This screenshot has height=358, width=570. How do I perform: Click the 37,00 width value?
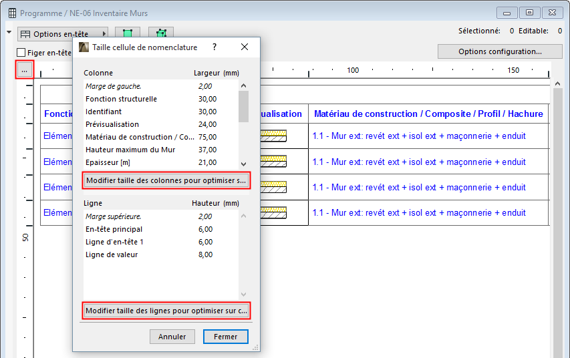208,150
